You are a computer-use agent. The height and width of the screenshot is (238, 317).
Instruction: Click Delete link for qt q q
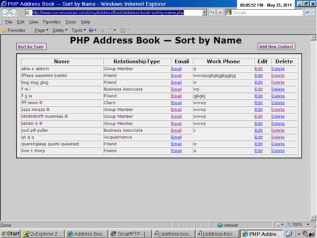click(278, 137)
